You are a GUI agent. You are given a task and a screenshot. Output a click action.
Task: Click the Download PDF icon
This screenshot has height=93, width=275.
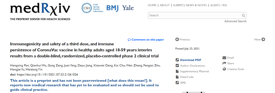coord(177,60)
